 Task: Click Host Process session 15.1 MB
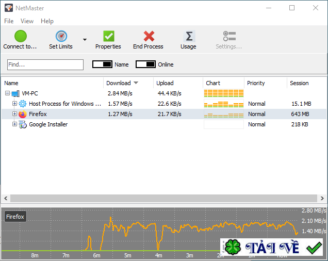[301, 104]
